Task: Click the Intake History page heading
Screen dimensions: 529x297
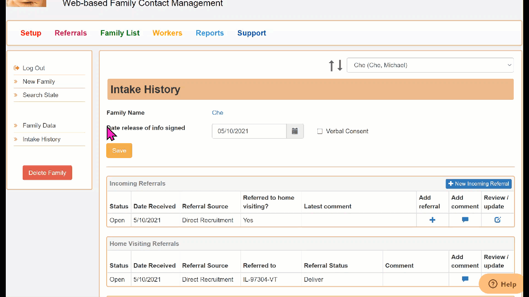Action: [x=145, y=90]
